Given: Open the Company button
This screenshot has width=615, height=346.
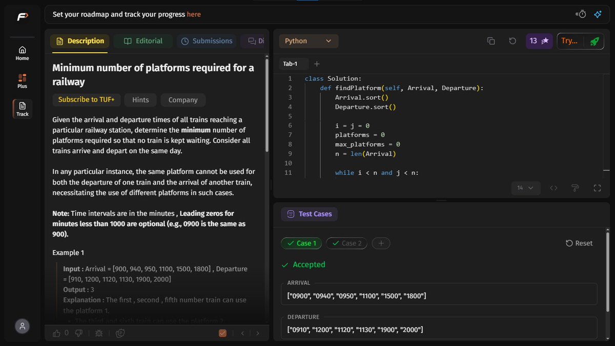Looking at the screenshot, I should pos(183,100).
